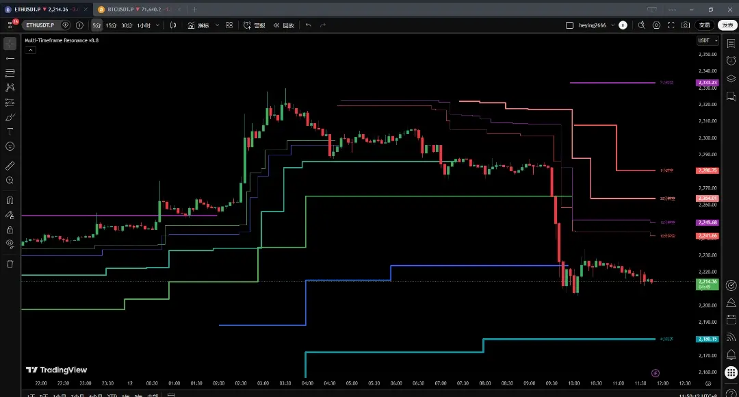Toggle magnet mode in left toolbar
The image size is (739, 397).
[10, 201]
